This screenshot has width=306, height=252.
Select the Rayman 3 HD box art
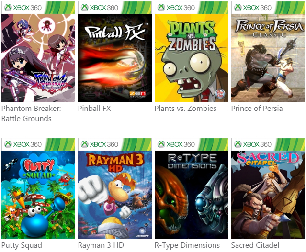click(115, 194)
